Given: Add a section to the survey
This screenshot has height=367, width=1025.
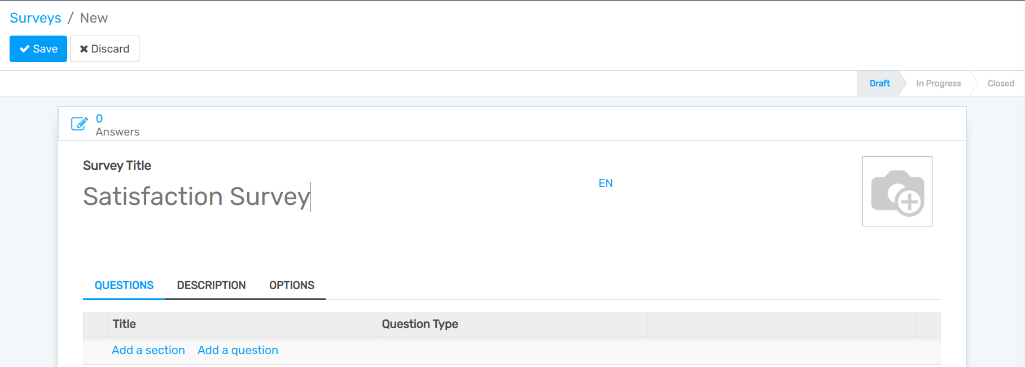Looking at the screenshot, I should pos(148,350).
